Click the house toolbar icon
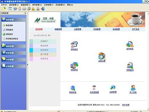 click(x=20, y=9)
